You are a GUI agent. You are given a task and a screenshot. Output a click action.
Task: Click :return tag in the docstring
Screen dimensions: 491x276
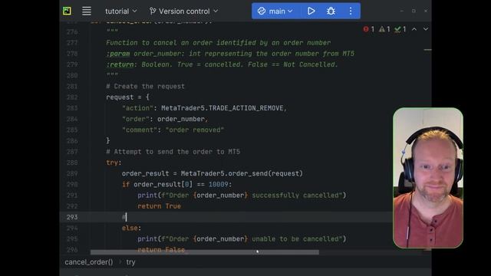pyautogui.click(x=120, y=64)
